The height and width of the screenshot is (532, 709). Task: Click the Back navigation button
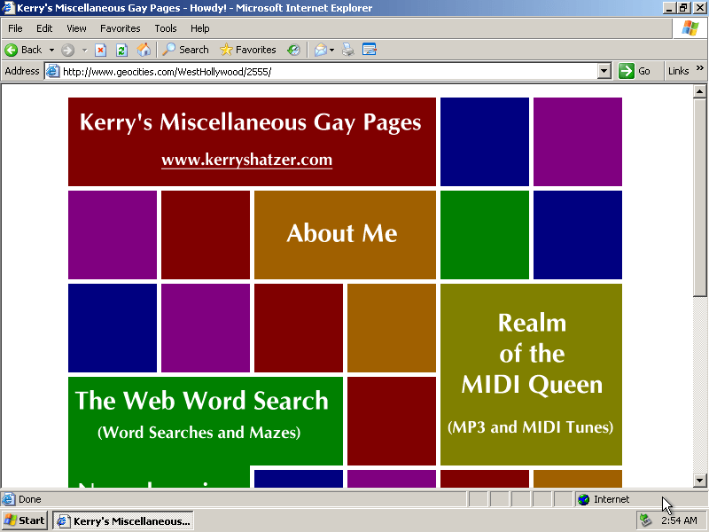(24, 50)
